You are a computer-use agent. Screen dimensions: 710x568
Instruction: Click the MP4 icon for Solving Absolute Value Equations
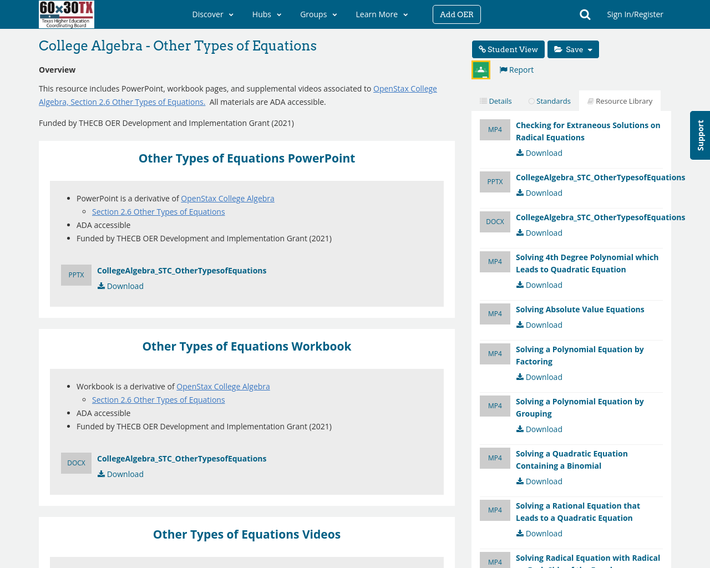495,313
